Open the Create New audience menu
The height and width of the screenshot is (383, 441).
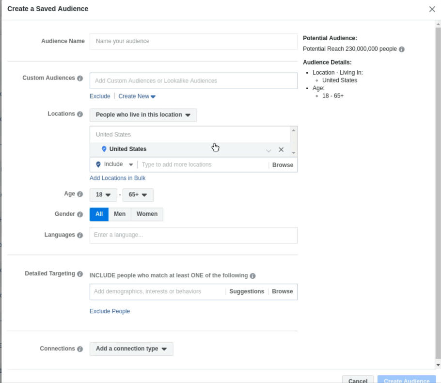[137, 96]
